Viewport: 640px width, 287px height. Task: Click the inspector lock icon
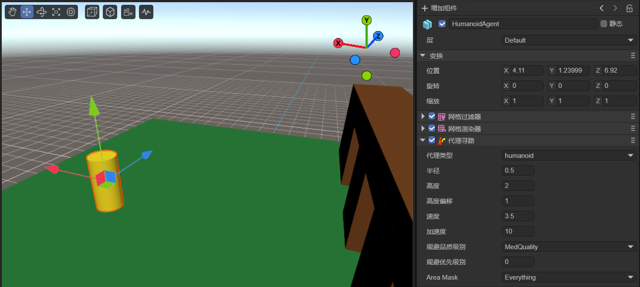[629, 8]
